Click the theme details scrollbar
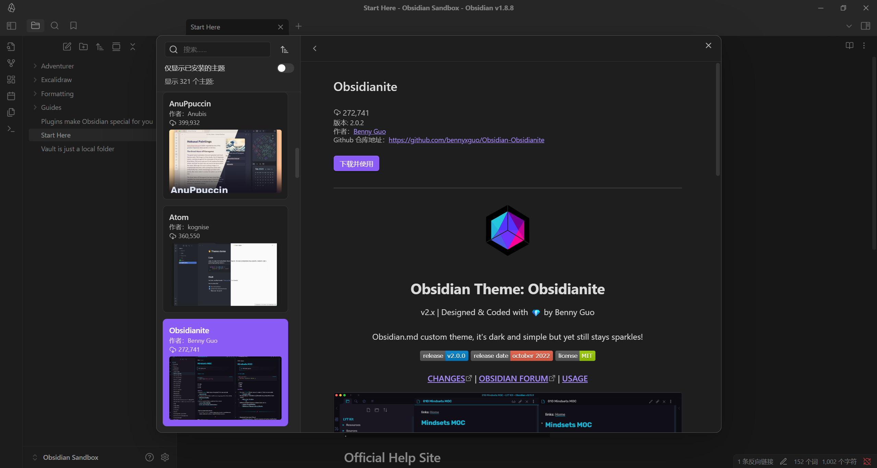877x468 pixels. point(718,119)
